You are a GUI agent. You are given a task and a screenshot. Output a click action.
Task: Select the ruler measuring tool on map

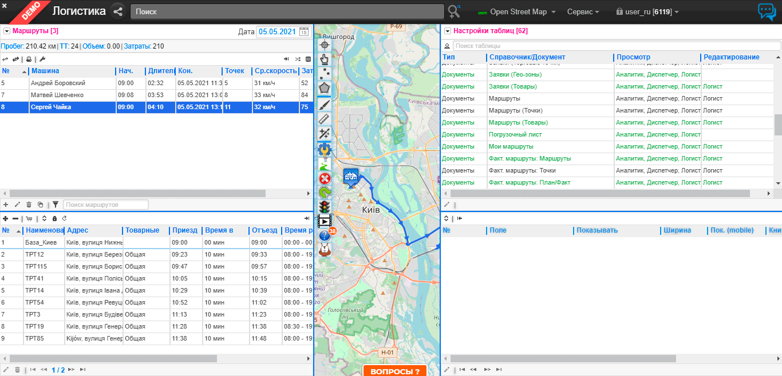[x=325, y=119]
